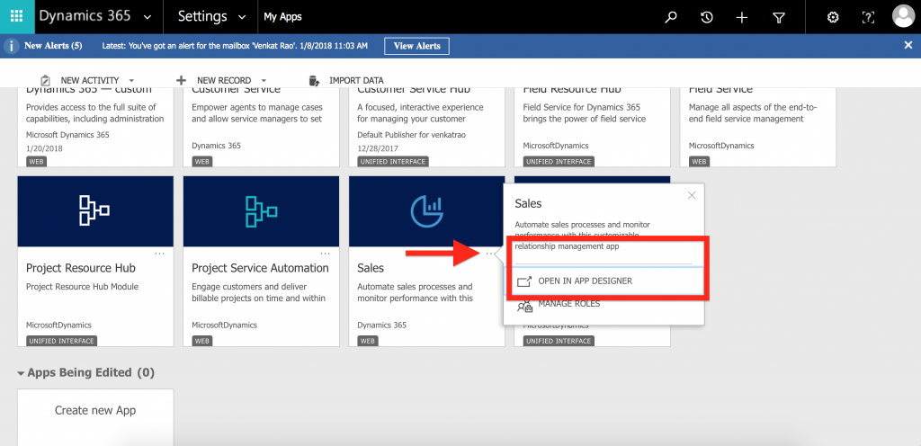This screenshot has height=446, width=921.
Task: Open the user profile avatar
Action: pos(902,16)
